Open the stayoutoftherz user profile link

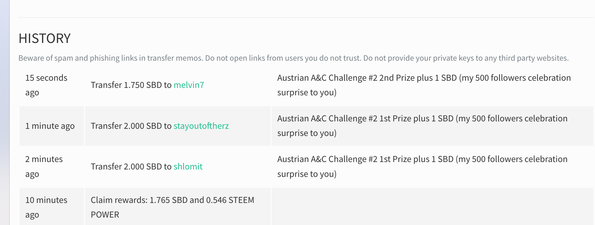[x=201, y=126]
